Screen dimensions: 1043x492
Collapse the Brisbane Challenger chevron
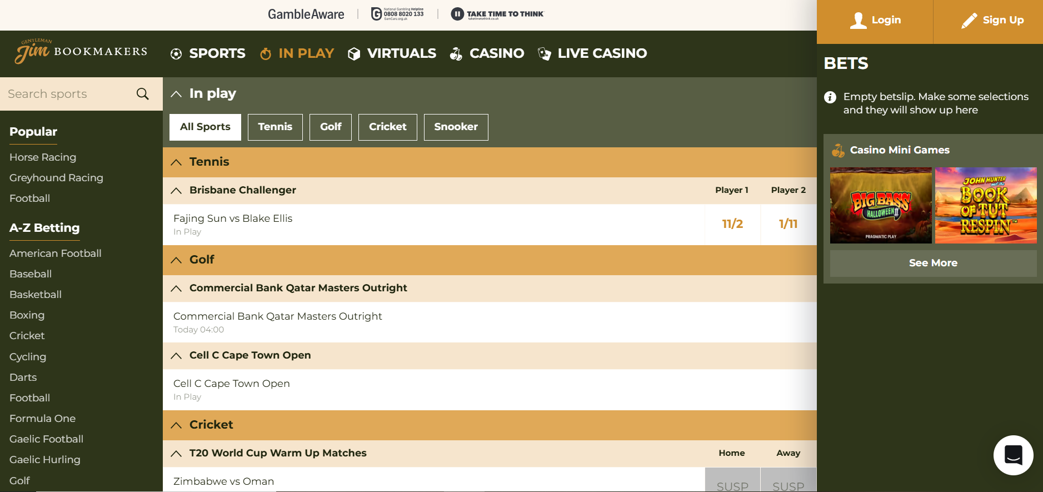(176, 191)
